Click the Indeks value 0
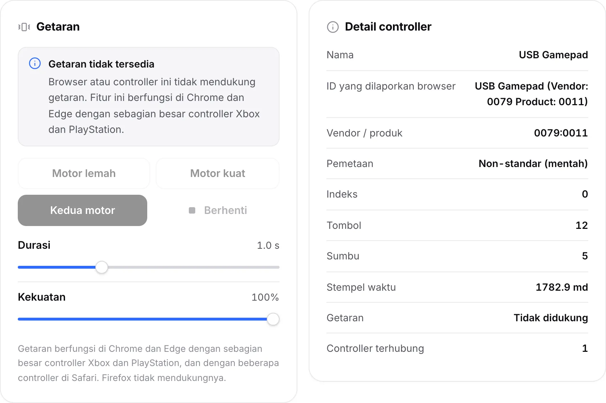 click(585, 194)
